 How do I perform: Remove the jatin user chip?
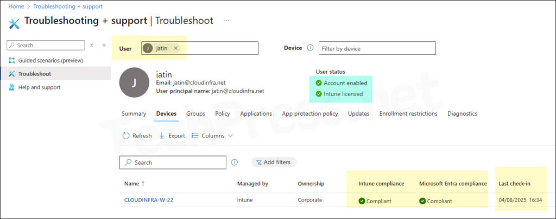click(x=175, y=48)
